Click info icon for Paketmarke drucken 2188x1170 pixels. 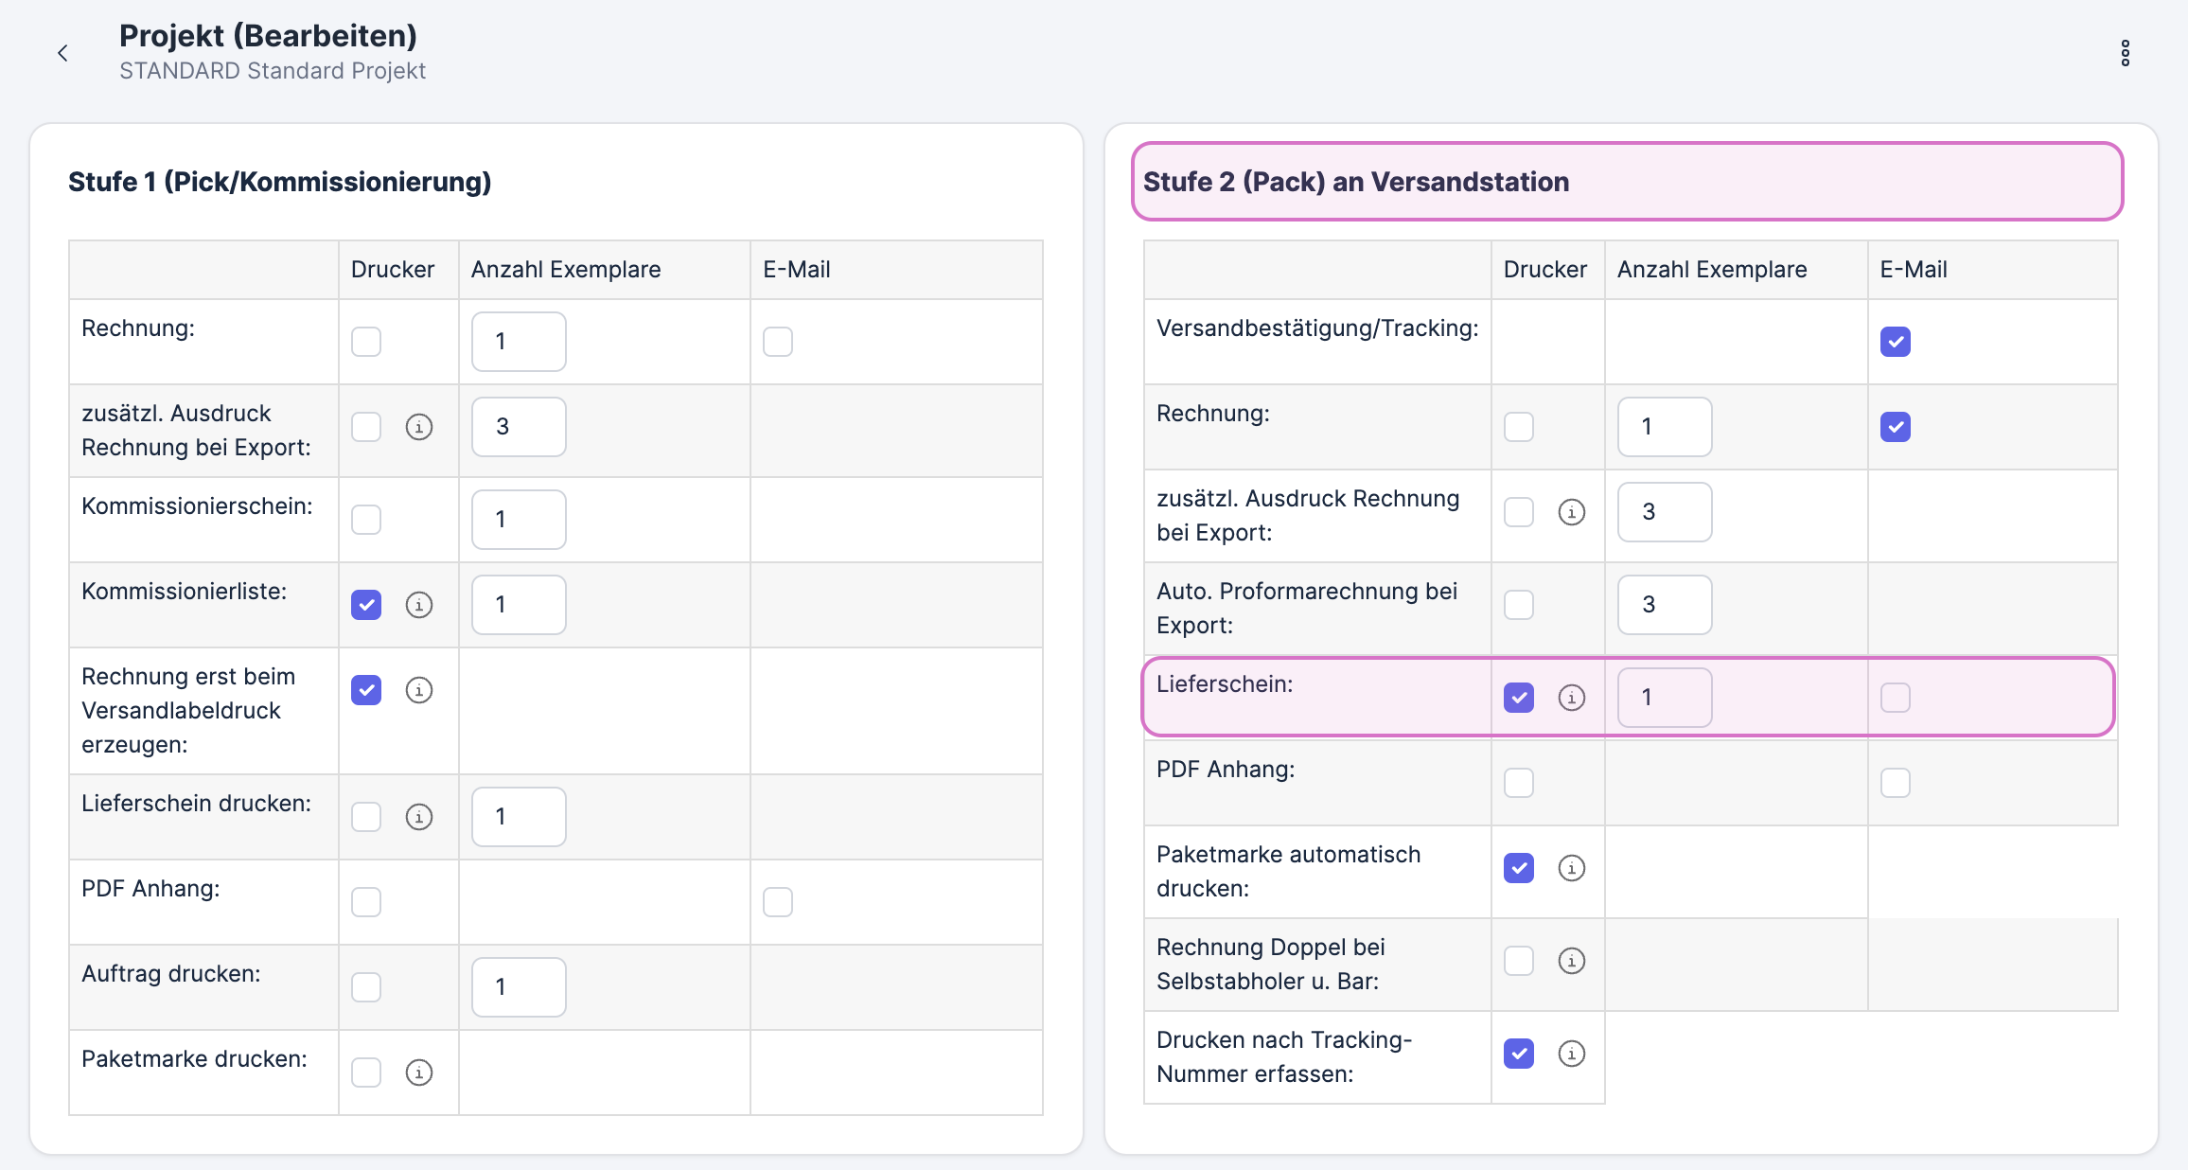[x=419, y=1072]
